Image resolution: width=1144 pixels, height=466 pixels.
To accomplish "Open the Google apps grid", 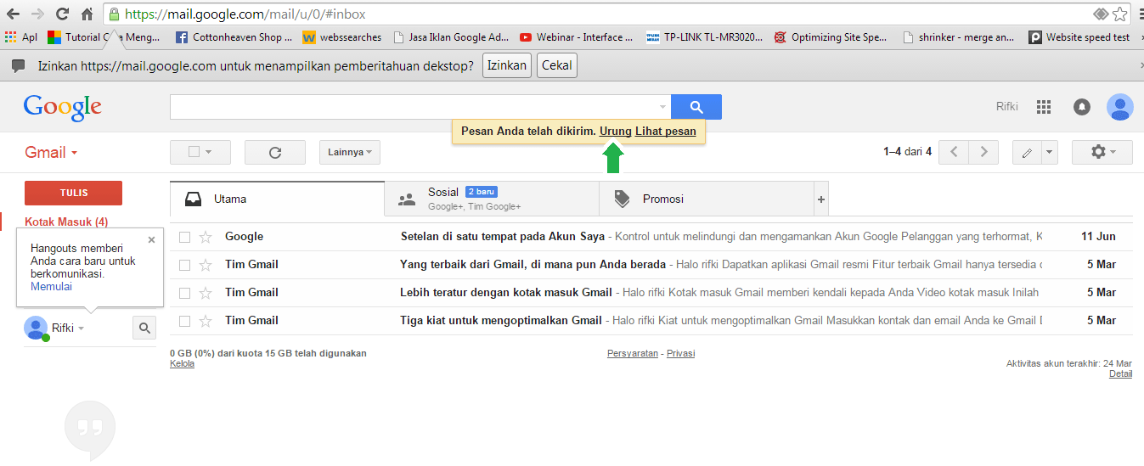I will point(1044,107).
